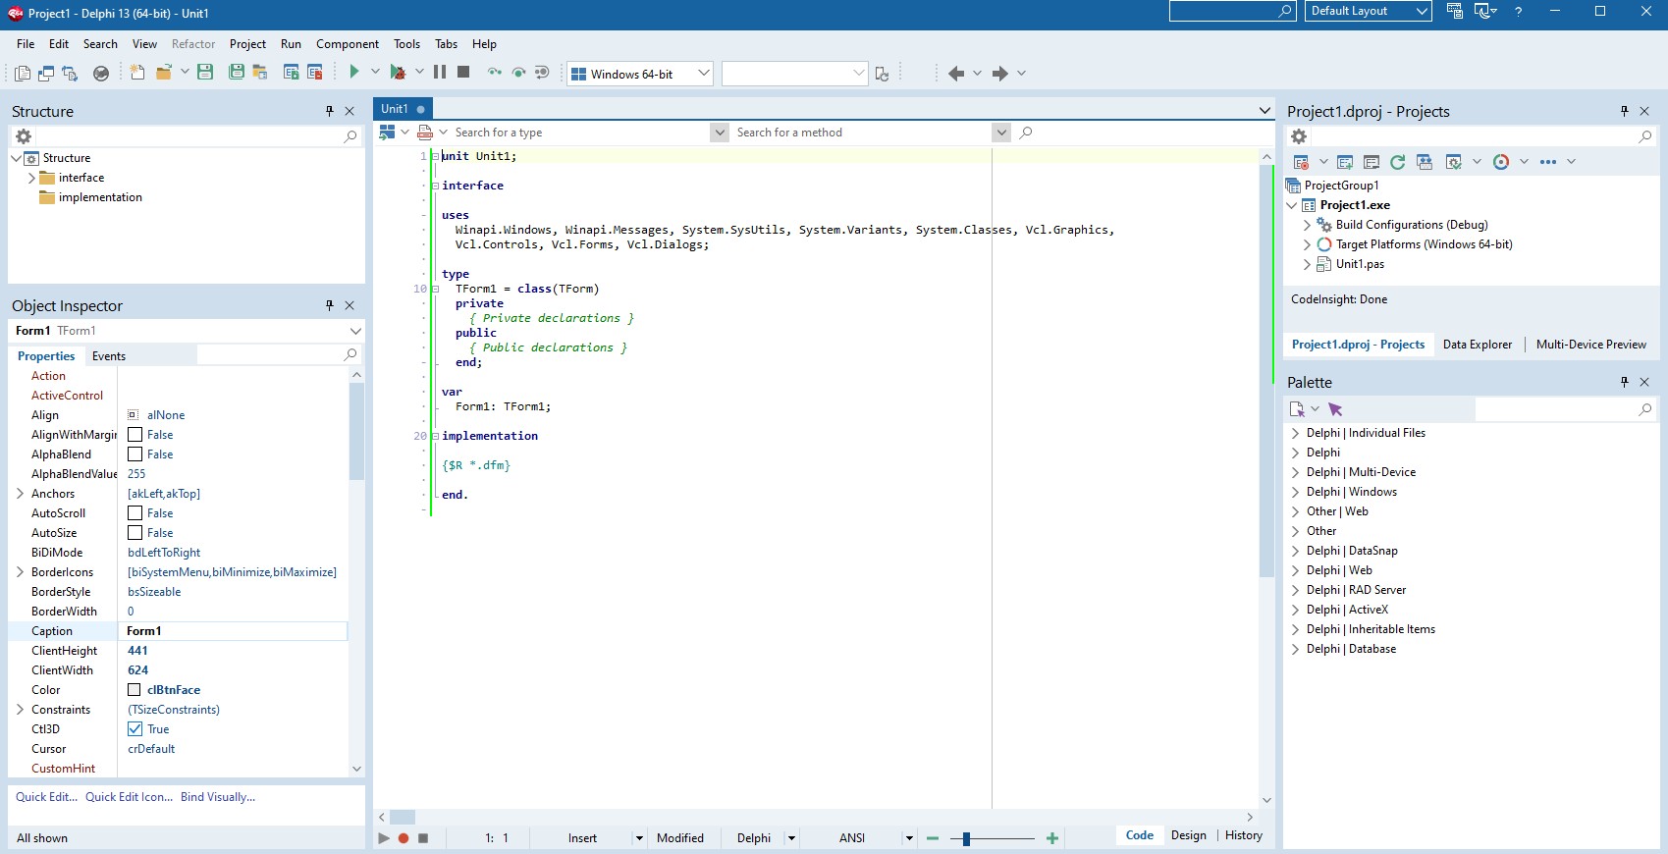The height and width of the screenshot is (854, 1668).
Task: Expand the BorderIcons property
Action: coord(20,572)
